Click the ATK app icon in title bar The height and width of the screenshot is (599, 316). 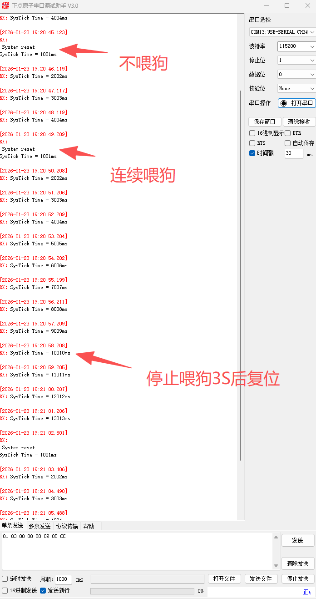click(x=5, y=5)
